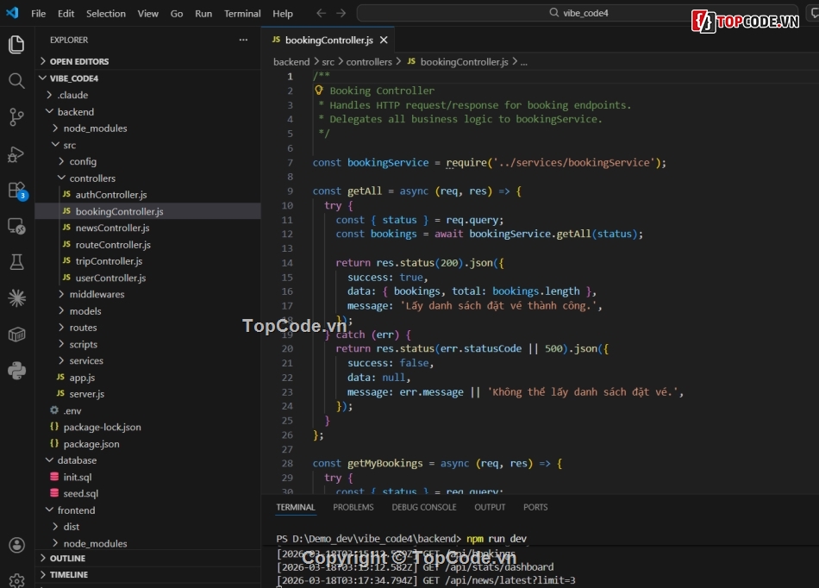Open the Source Control panel

(x=16, y=116)
